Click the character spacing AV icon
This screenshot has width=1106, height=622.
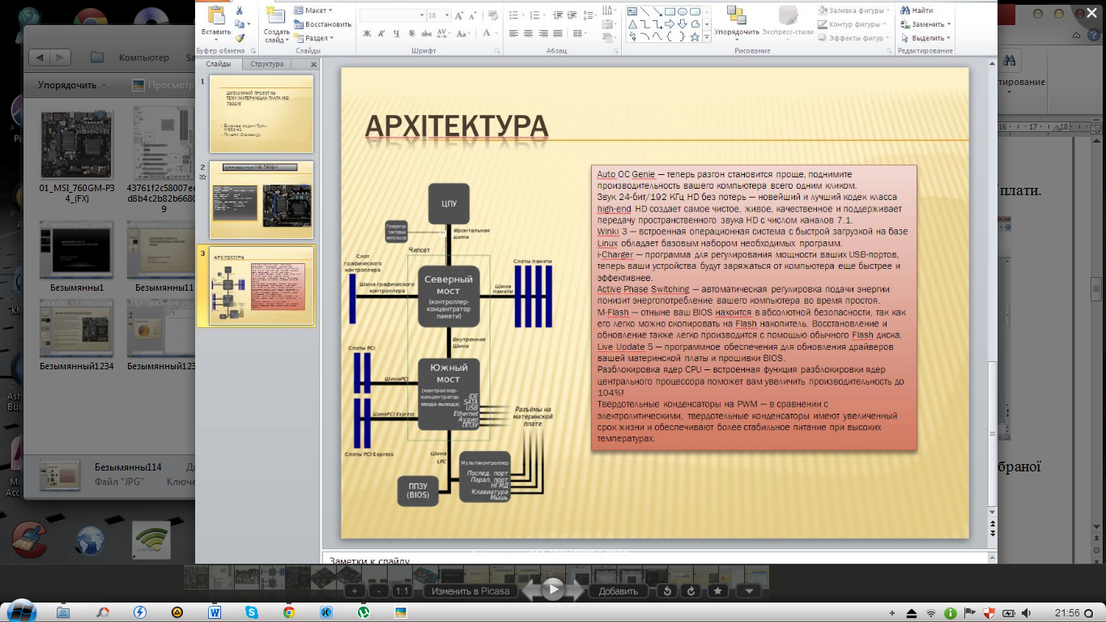pyautogui.click(x=444, y=33)
